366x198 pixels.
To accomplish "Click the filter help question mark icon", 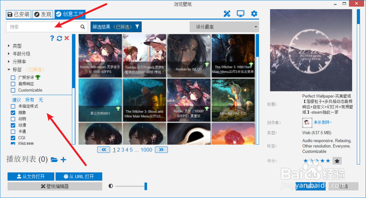I will tap(52, 38).
